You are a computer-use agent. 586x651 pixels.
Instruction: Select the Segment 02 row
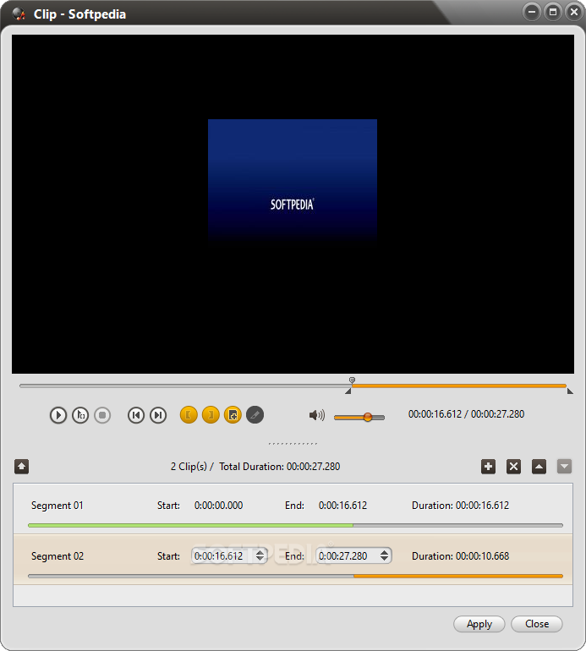[x=293, y=560]
